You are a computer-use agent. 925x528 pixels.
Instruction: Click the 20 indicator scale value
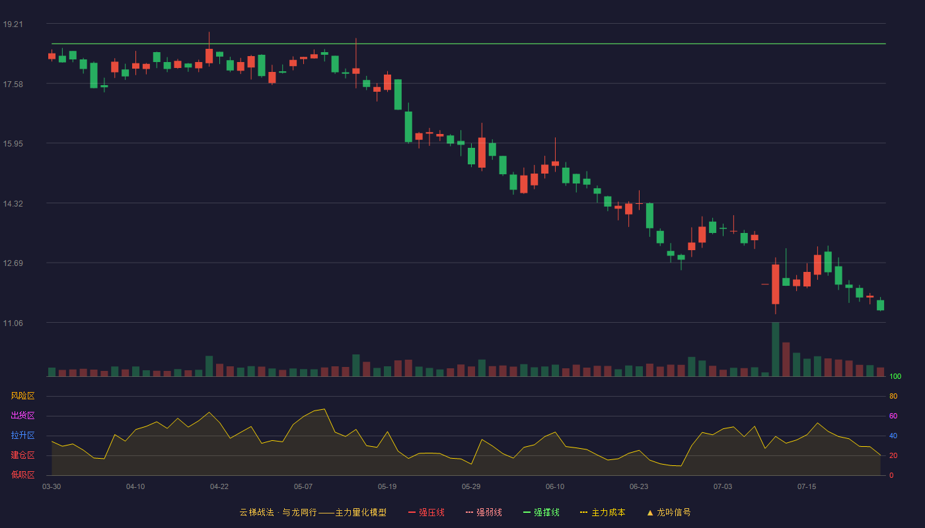pos(893,455)
